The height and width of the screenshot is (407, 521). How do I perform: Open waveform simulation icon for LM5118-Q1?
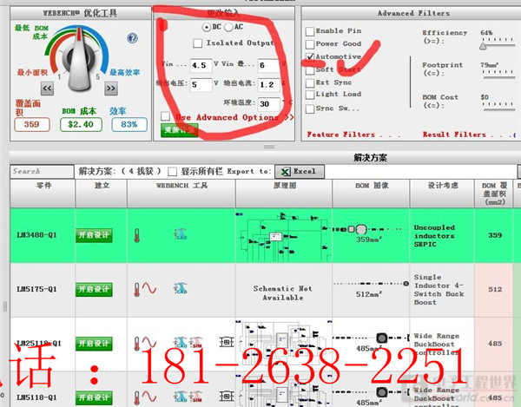coord(149,397)
